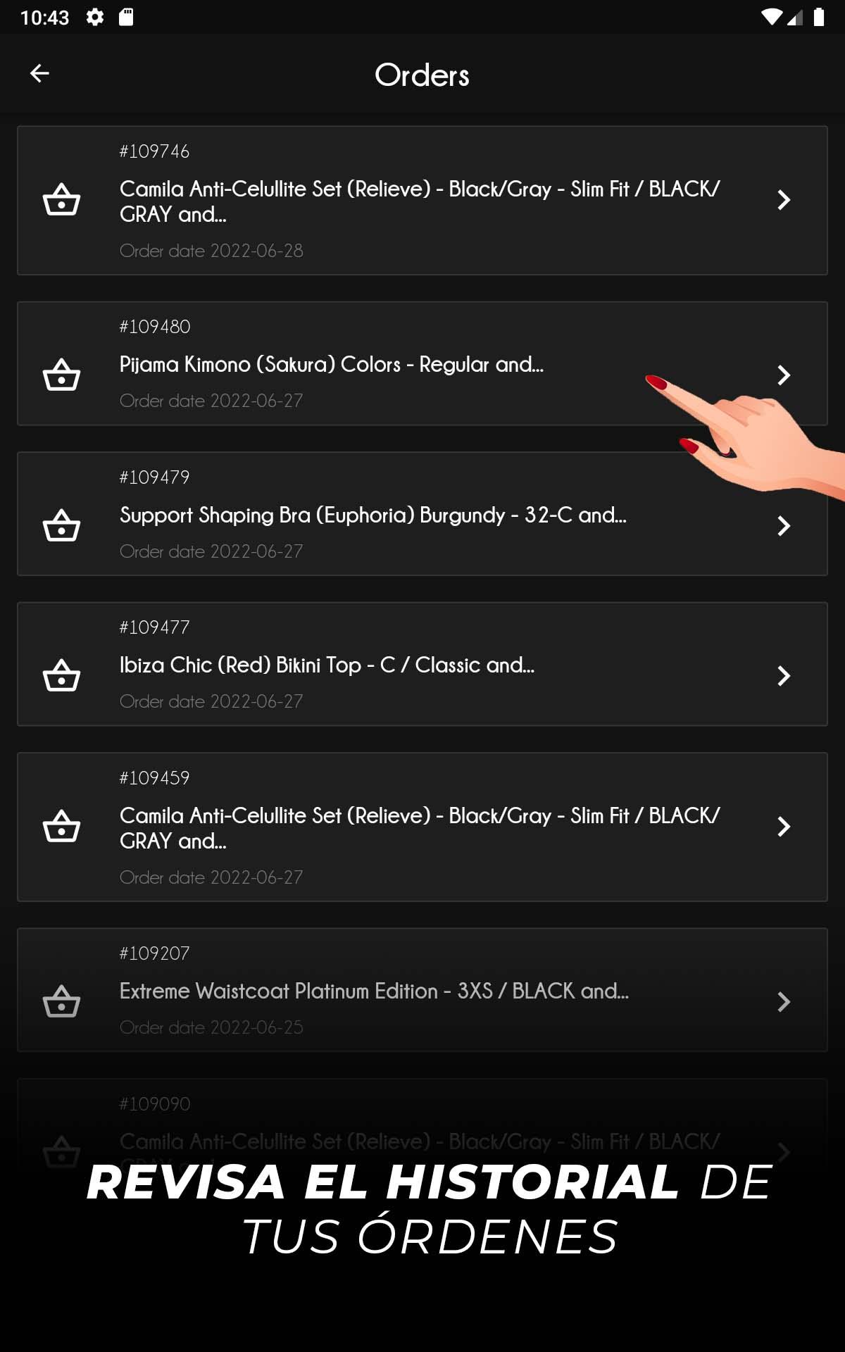The height and width of the screenshot is (1352, 845).
Task: Expand order #109477 with its chevron
Action: click(x=784, y=676)
